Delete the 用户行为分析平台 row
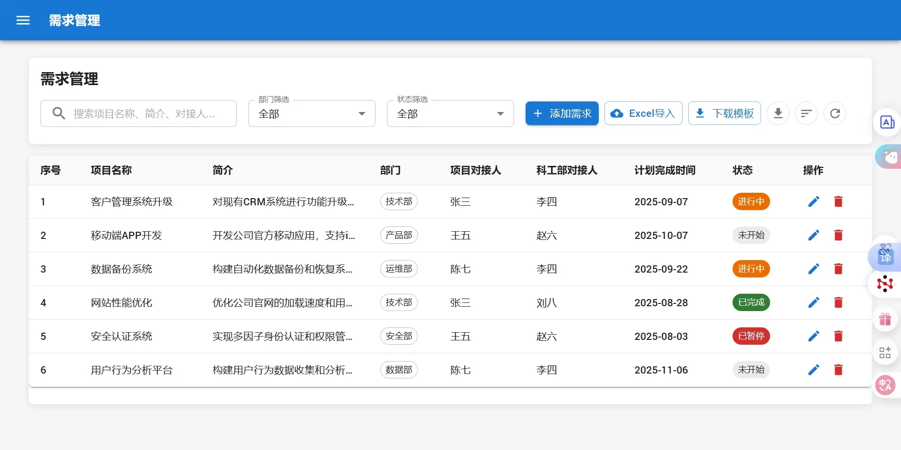Screen dimensions: 901x450 tap(838, 370)
